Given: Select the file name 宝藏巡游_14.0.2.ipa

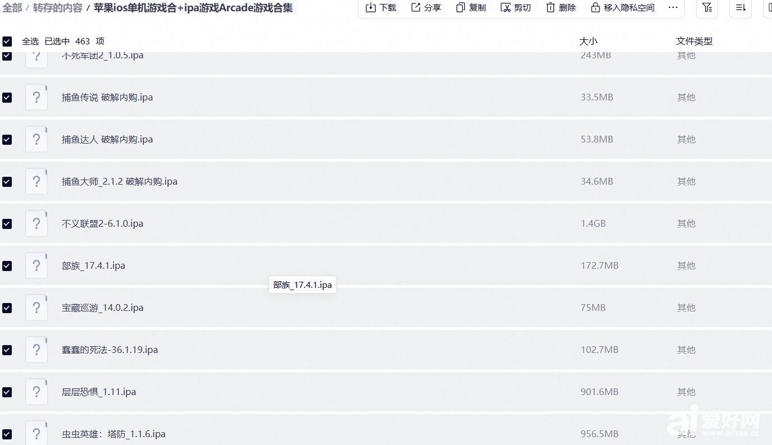Looking at the screenshot, I should (x=102, y=308).
